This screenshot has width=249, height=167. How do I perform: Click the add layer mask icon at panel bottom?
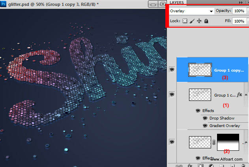[x=200, y=165]
